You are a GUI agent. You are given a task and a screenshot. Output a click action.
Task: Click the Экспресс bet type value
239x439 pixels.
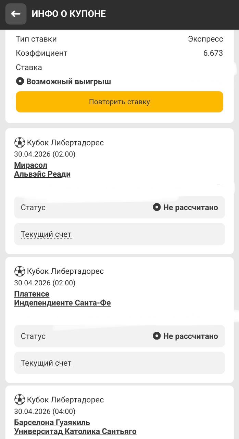205,39
